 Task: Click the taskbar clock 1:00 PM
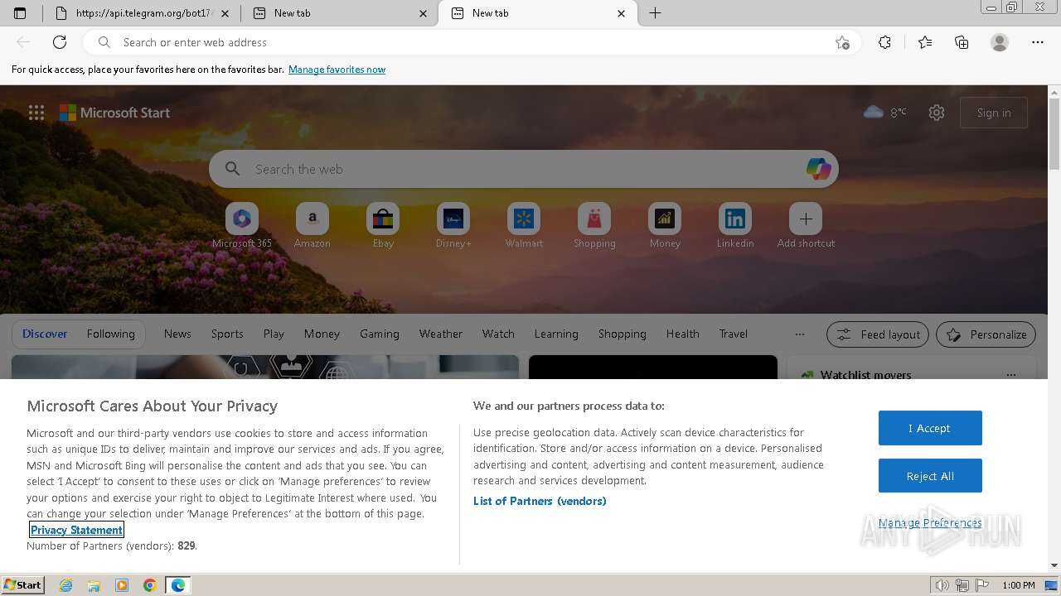pos(1019,585)
